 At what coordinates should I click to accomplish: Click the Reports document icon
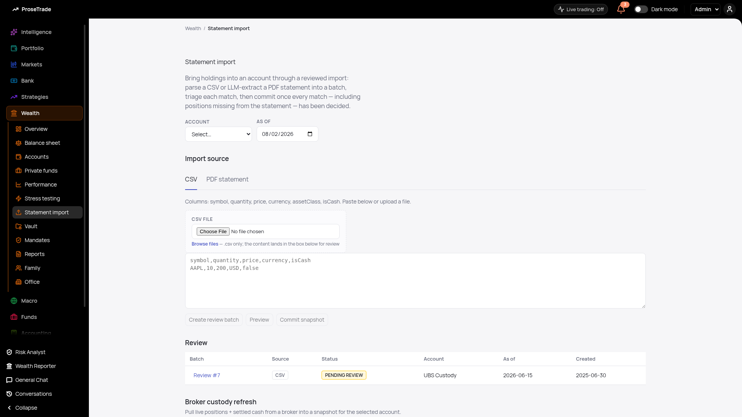pos(19,254)
